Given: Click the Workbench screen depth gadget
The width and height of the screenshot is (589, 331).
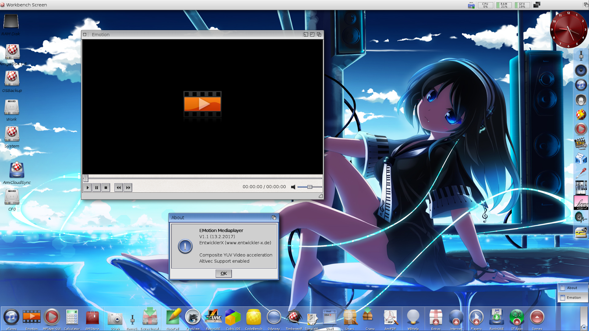Looking at the screenshot, I should 586,5.
